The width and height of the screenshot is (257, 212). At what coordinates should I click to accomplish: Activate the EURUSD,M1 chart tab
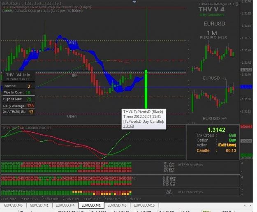pyautogui.click(x=91, y=205)
